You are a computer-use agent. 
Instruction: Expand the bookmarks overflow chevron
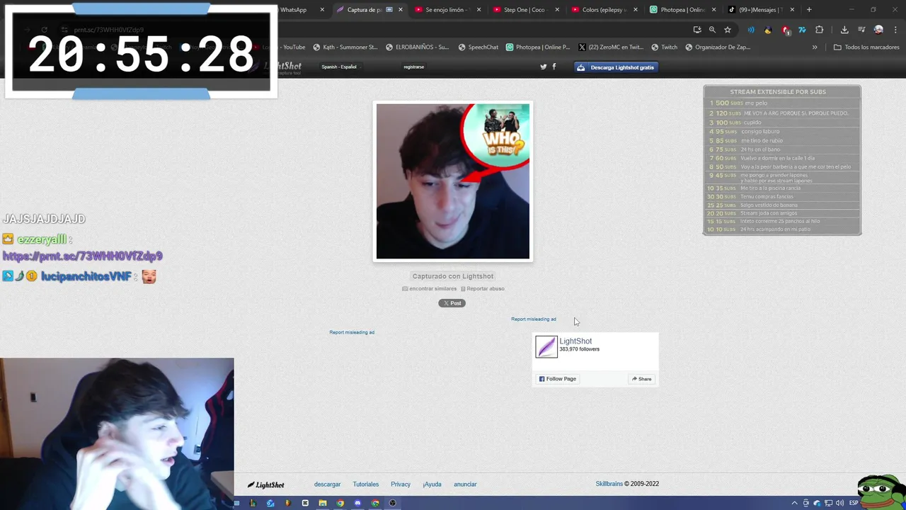815,47
